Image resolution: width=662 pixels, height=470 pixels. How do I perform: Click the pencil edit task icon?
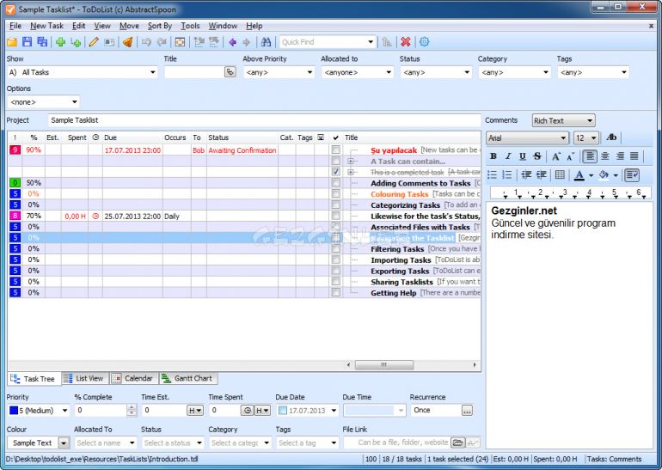pos(94,42)
